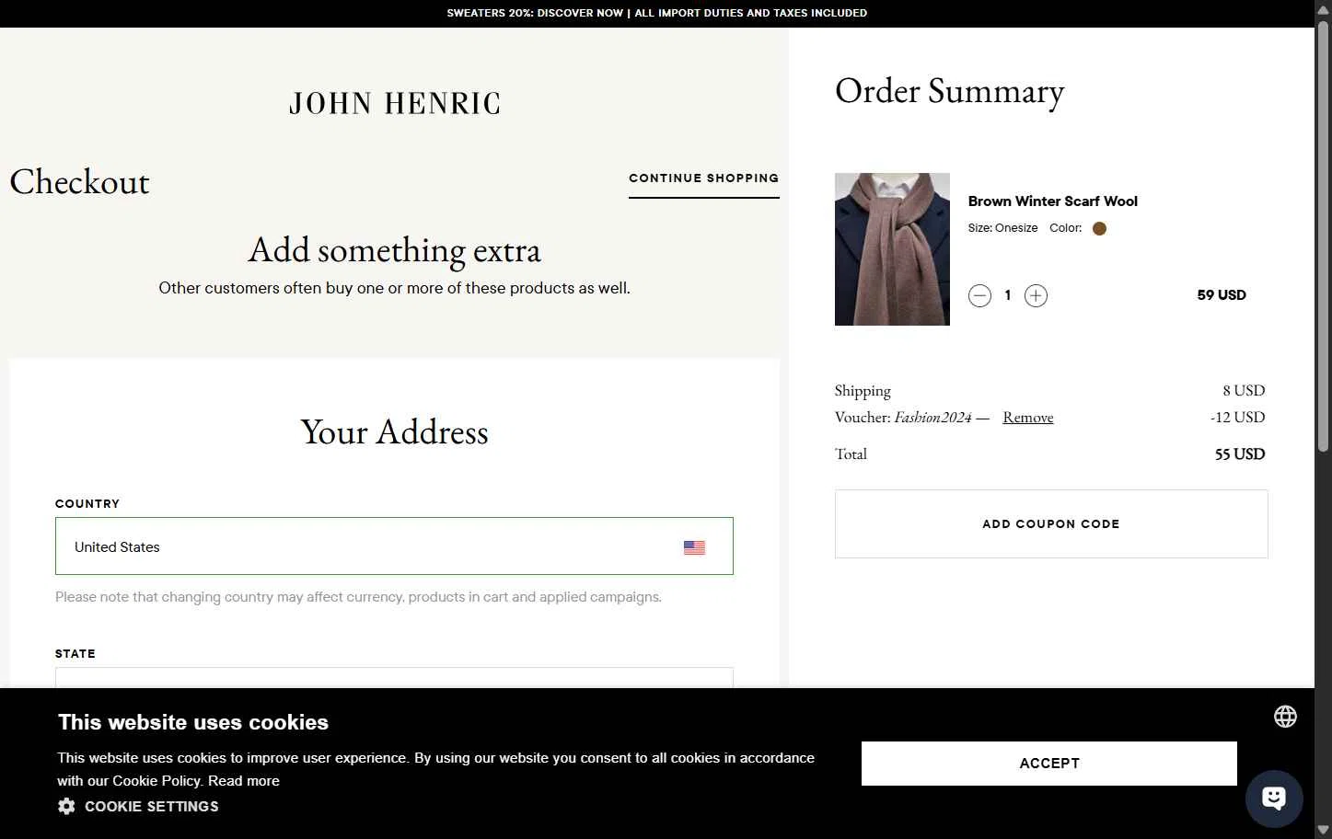Screen dimensions: 1332x839
Task: Open the chat support bubble icon
Action: [1274, 799]
